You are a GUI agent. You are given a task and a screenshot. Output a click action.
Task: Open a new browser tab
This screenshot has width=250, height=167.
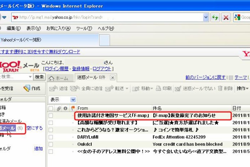[105, 40]
